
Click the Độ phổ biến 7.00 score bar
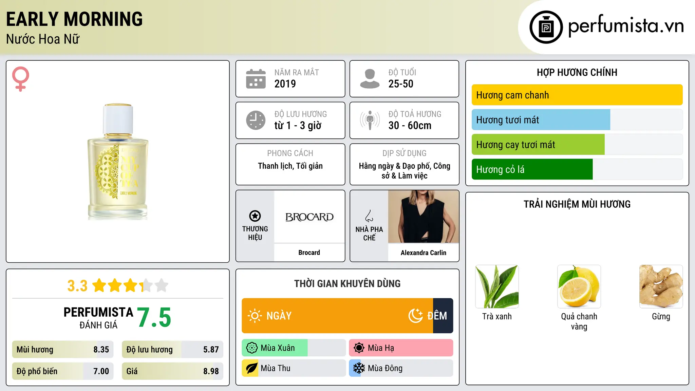pos(63,371)
